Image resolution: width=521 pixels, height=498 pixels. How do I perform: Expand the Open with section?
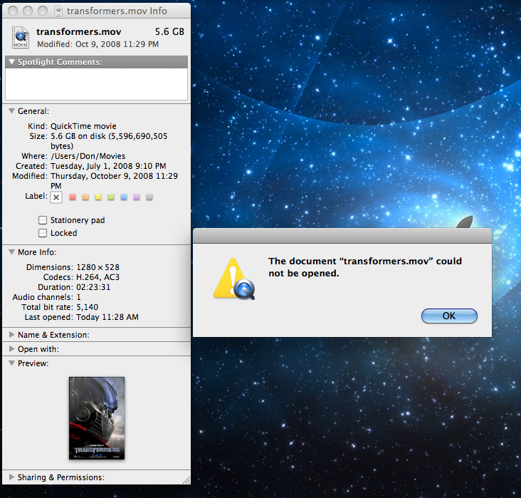click(11, 348)
